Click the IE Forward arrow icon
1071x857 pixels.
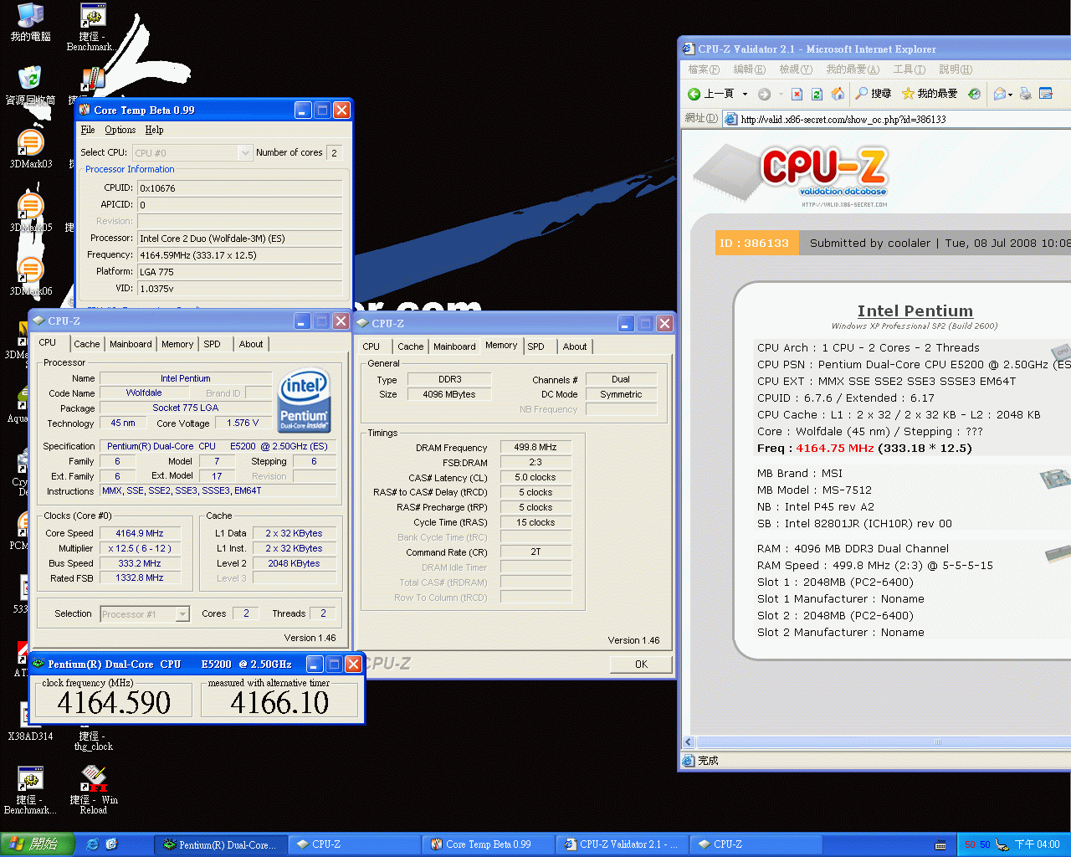764,94
